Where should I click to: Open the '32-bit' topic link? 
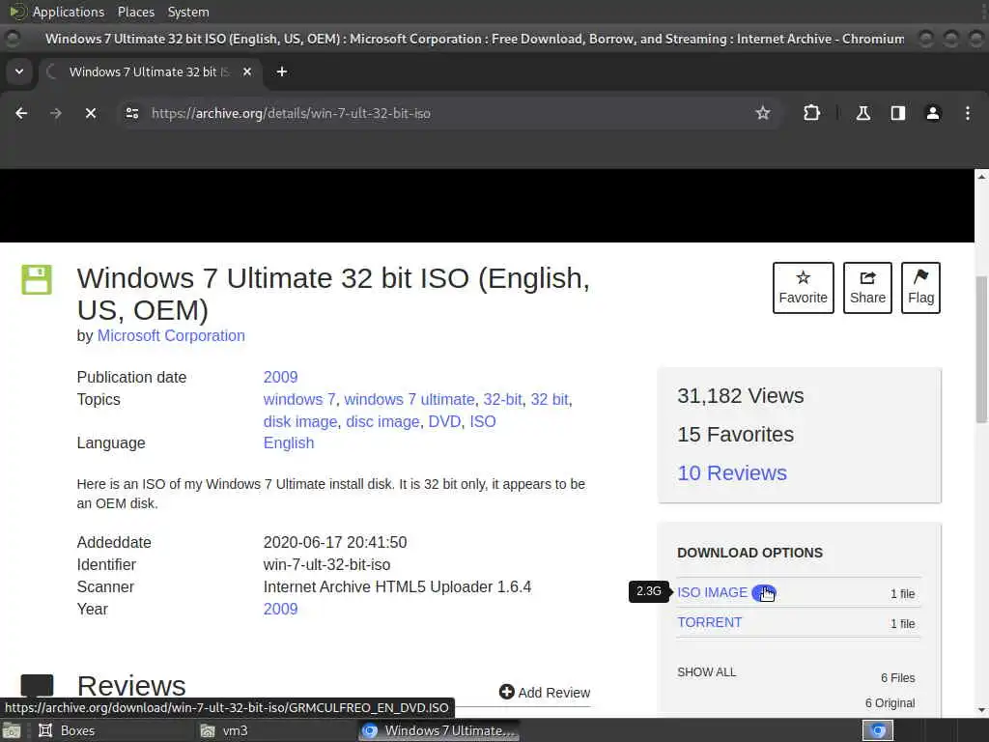[502, 399]
